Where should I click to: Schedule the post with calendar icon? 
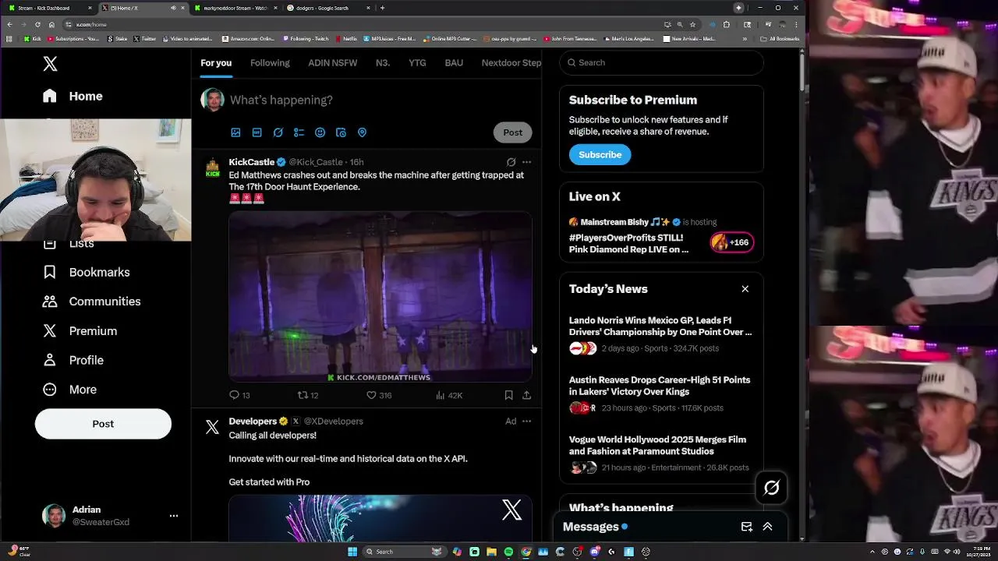[x=341, y=132]
